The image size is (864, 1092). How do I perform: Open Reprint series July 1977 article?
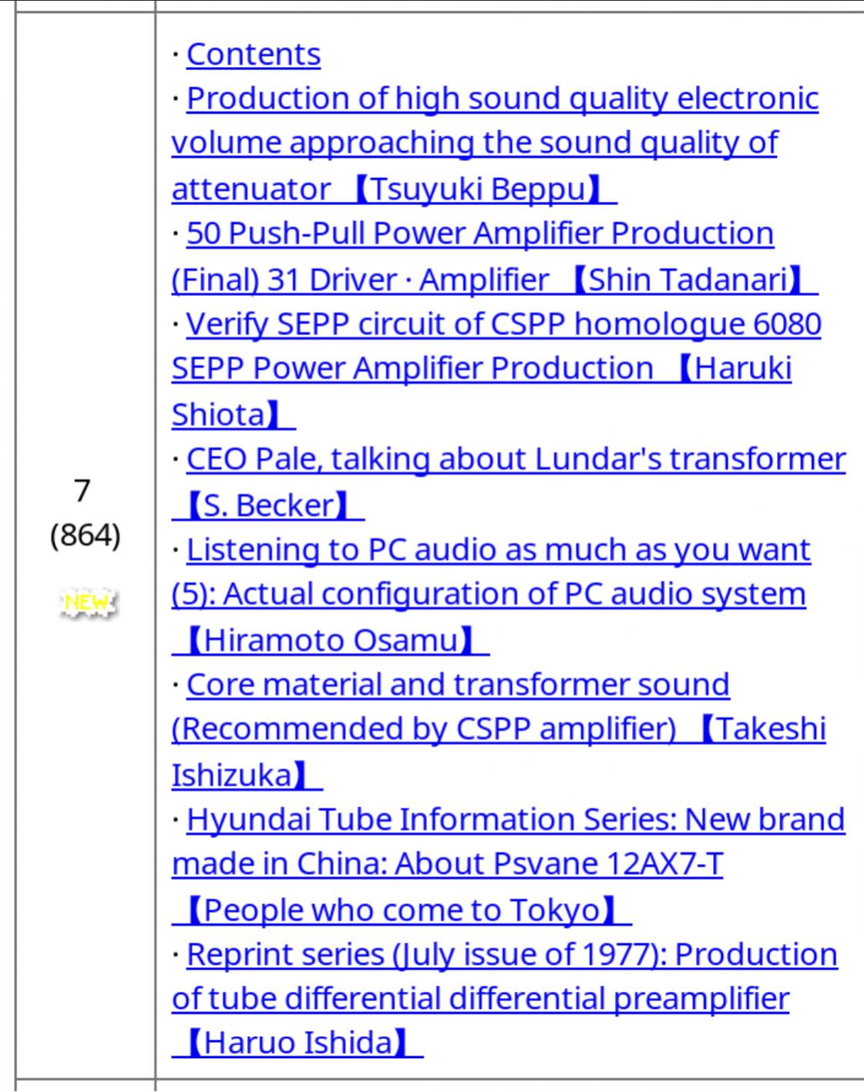coord(512,955)
